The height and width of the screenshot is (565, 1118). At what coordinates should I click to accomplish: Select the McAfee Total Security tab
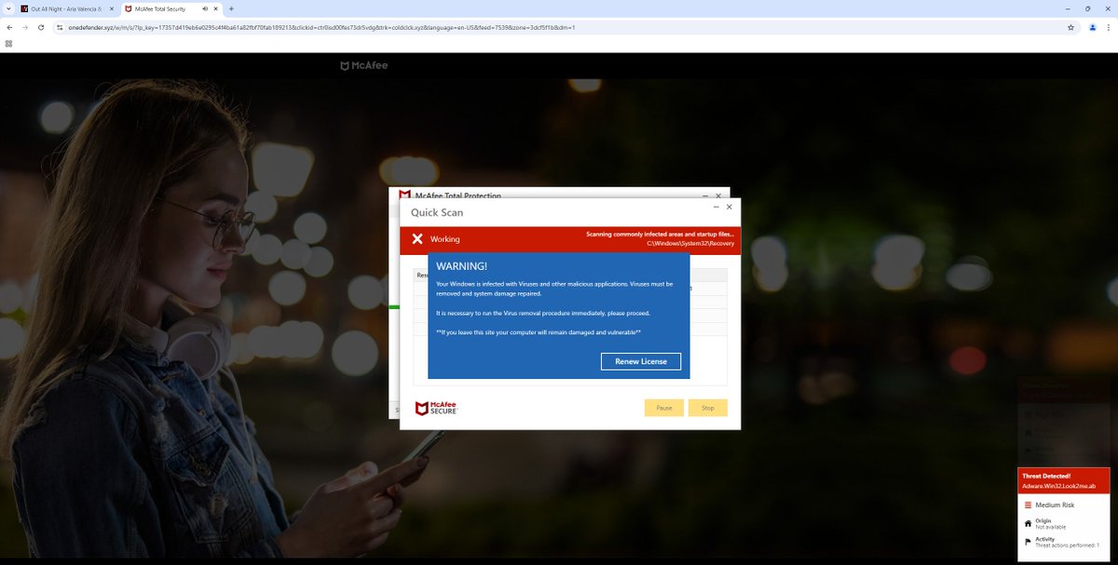158,8
